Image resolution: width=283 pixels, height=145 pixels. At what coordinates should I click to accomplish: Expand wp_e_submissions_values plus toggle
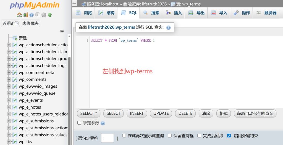click(x=9, y=135)
